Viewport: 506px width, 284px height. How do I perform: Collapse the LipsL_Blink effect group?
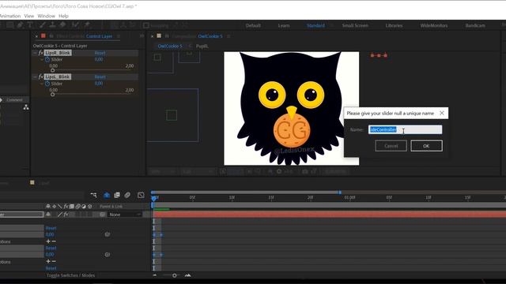click(x=35, y=77)
